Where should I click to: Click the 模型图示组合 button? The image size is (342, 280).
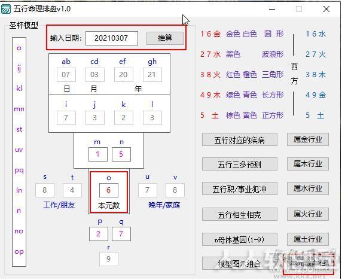(x=240, y=264)
